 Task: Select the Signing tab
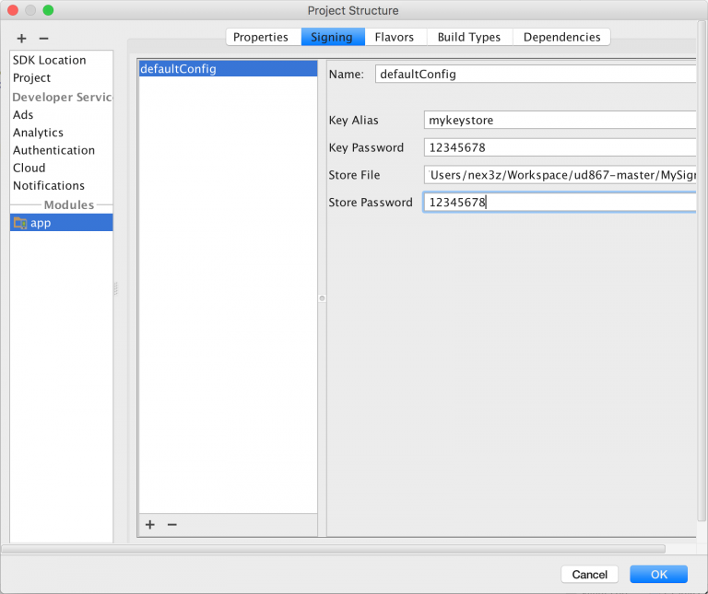tap(332, 37)
